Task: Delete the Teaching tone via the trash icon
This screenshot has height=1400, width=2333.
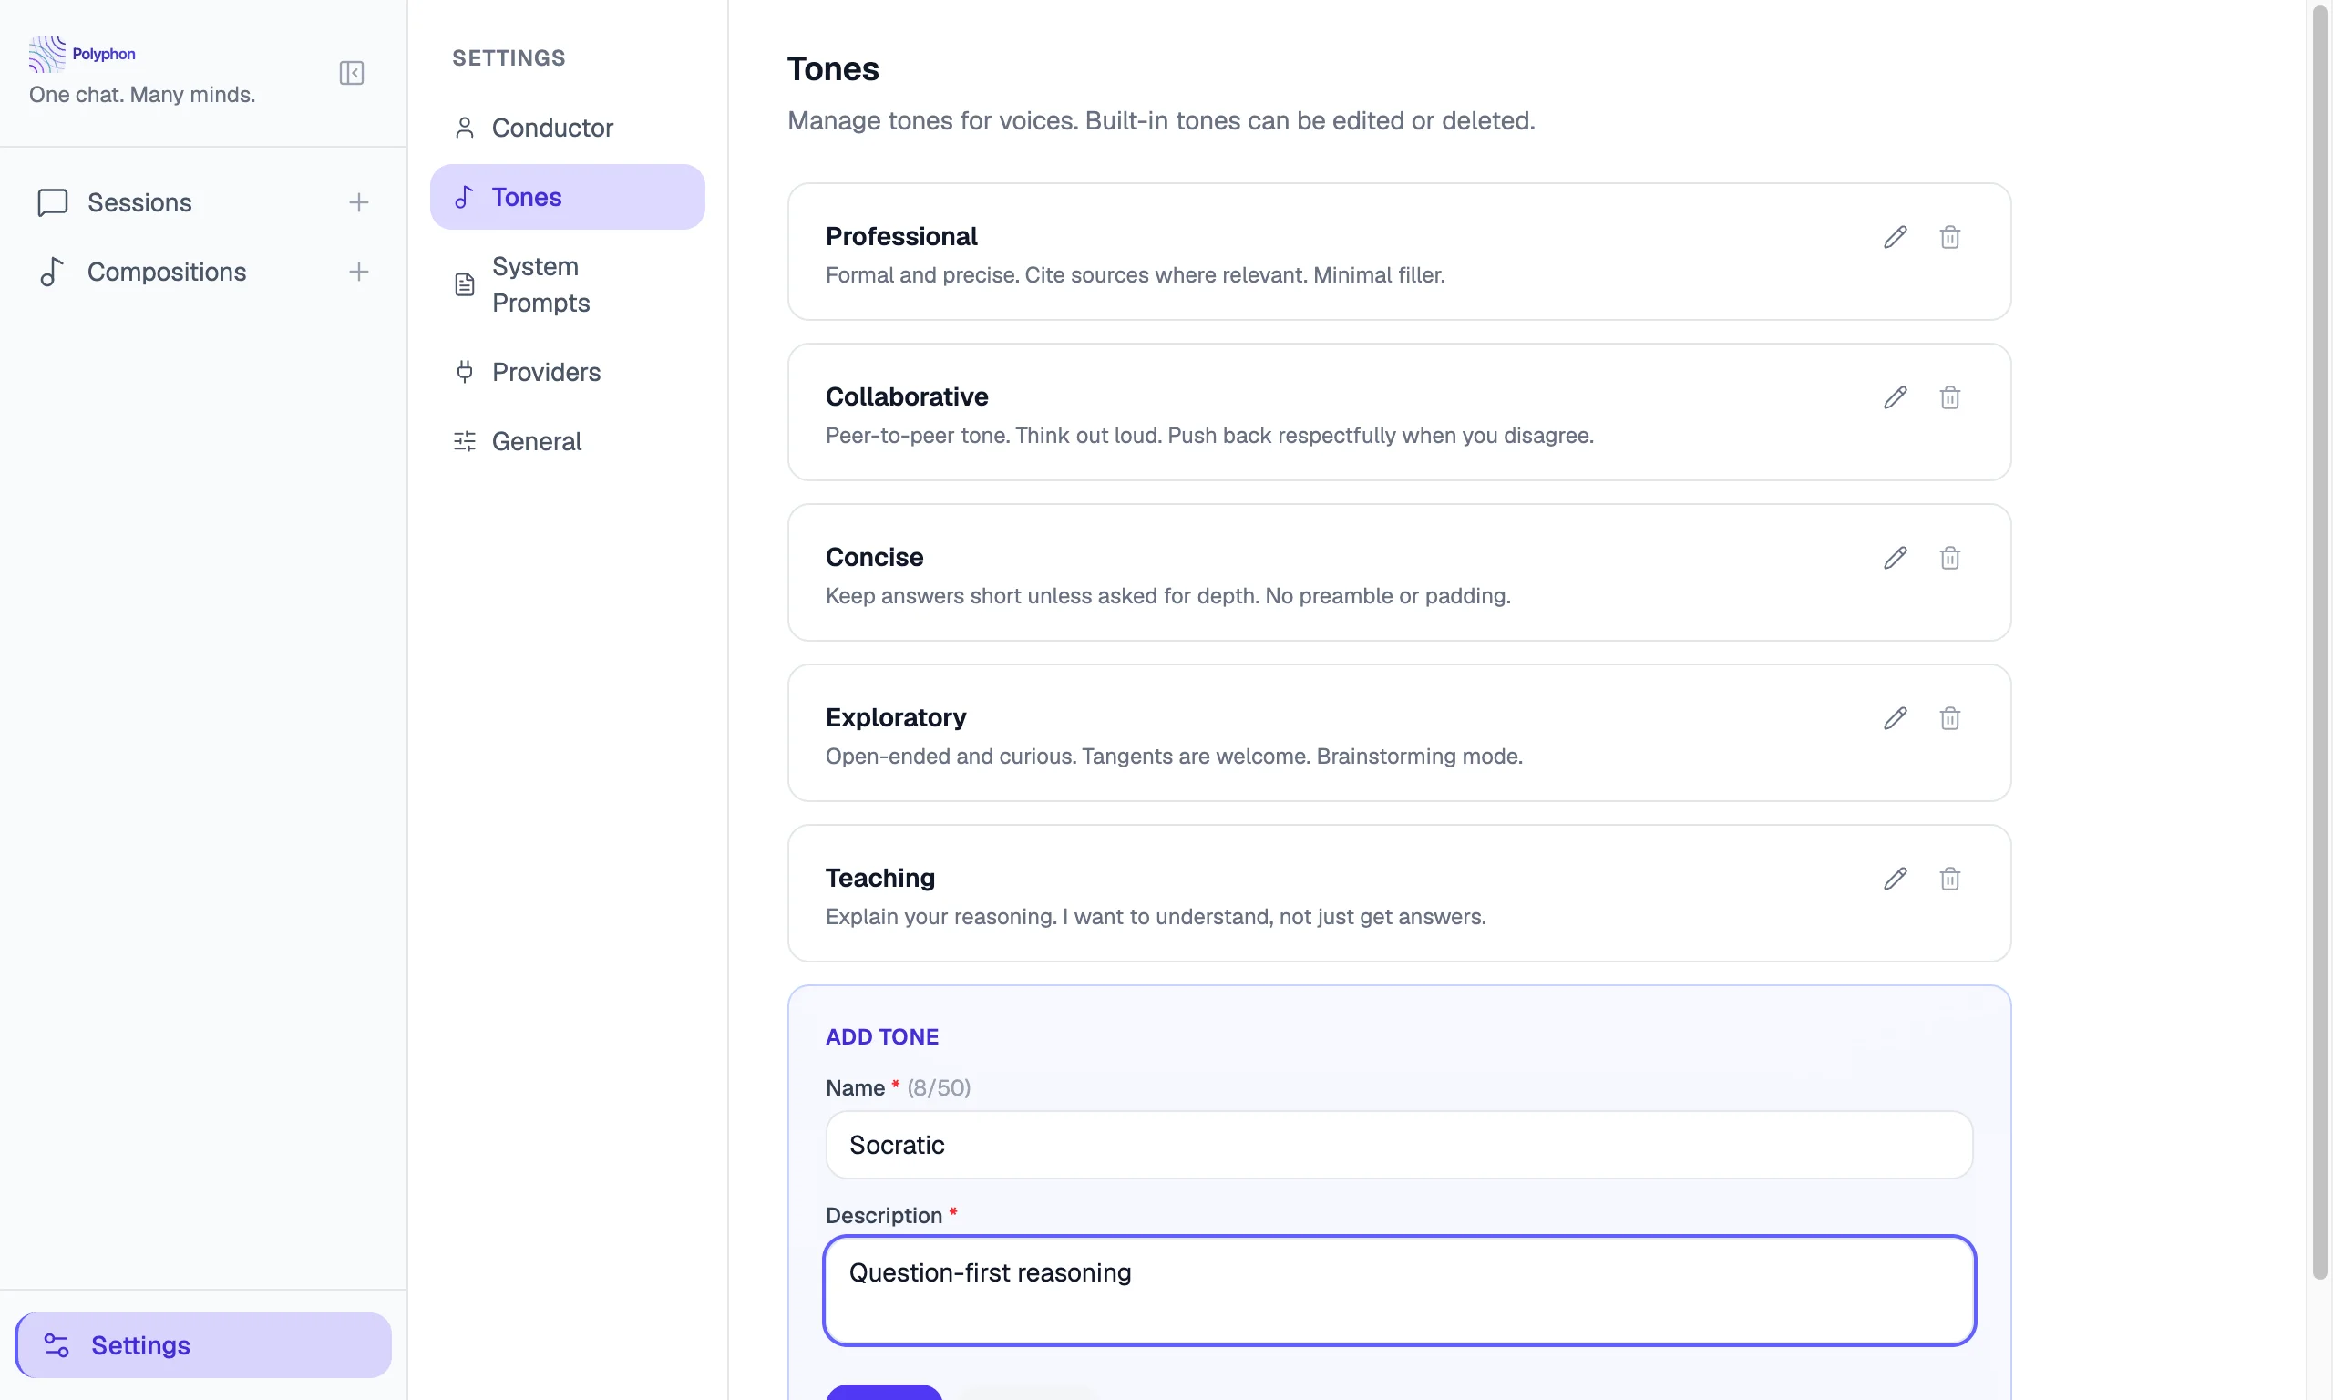Action: (1949, 879)
